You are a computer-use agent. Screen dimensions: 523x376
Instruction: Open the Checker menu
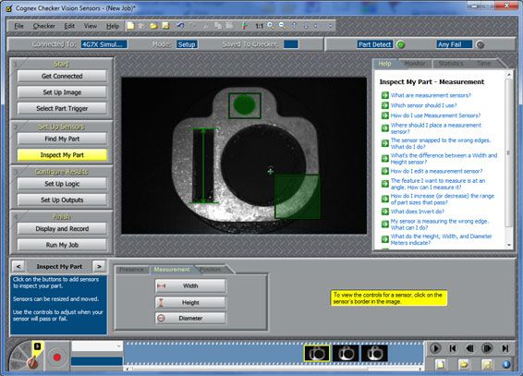point(43,26)
